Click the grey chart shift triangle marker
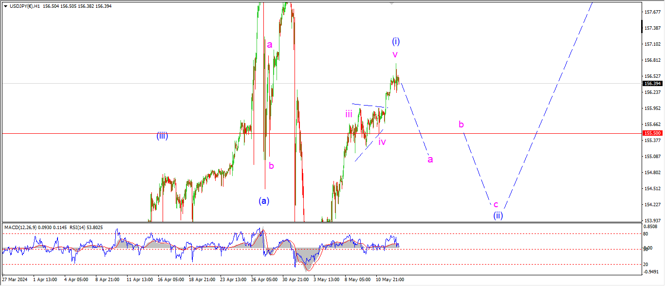665x286 pixels. pyautogui.click(x=392, y=3)
